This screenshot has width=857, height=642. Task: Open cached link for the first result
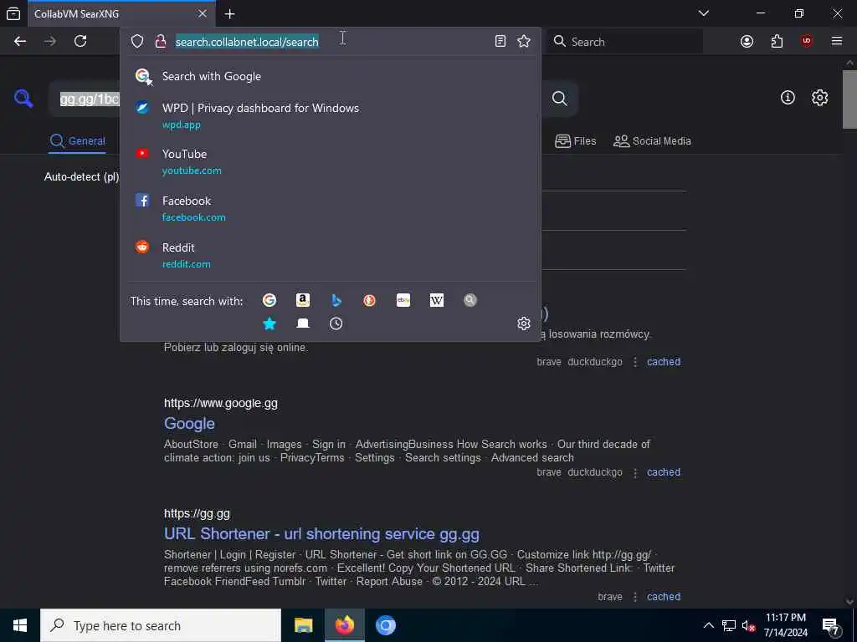(x=664, y=362)
